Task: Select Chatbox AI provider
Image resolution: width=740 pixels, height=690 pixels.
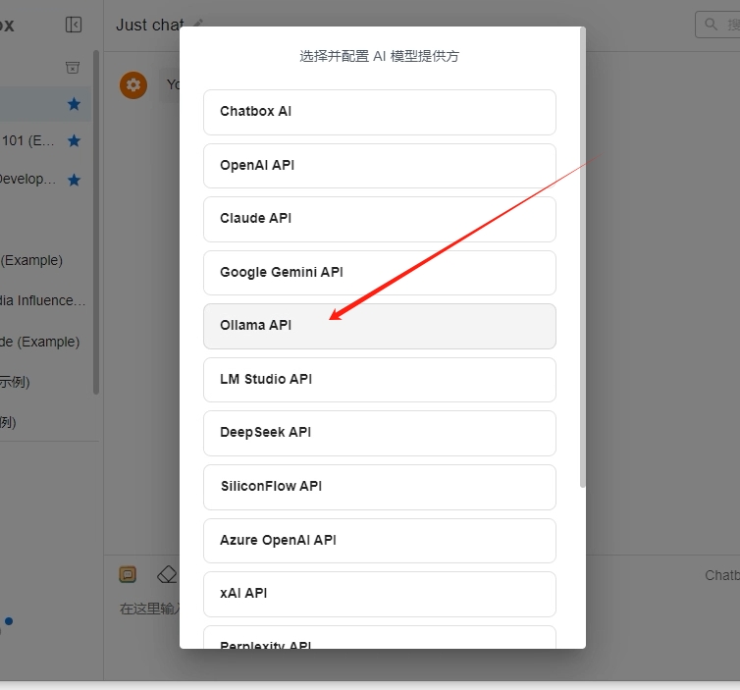Action: tap(380, 112)
